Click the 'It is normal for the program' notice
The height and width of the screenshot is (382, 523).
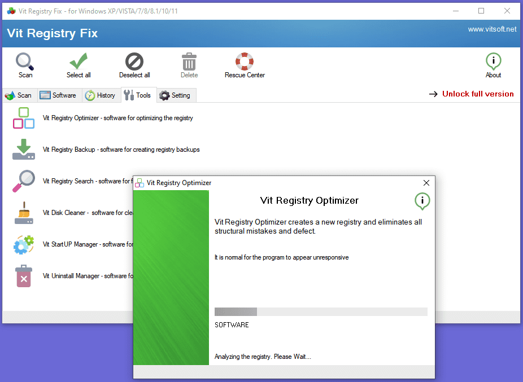(x=281, y=257)
